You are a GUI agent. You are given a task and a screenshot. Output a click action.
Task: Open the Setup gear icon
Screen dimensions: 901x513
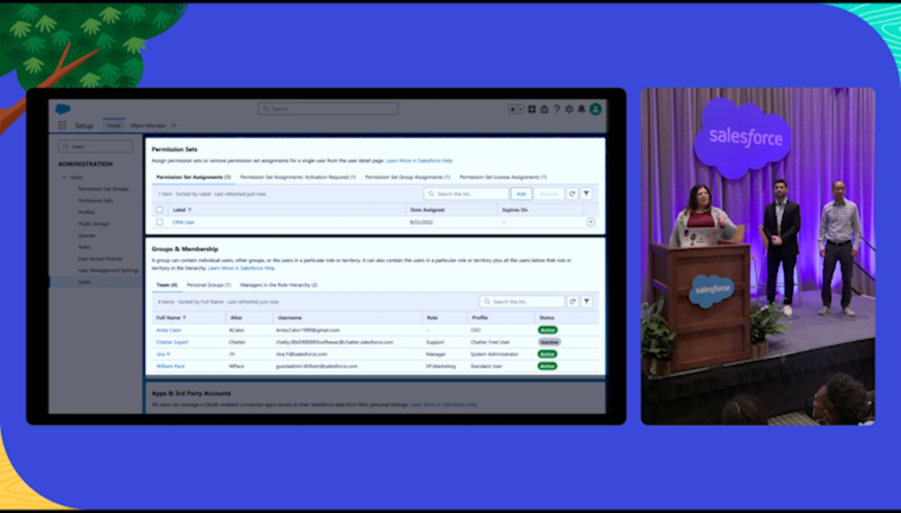[x=569, y=110]
